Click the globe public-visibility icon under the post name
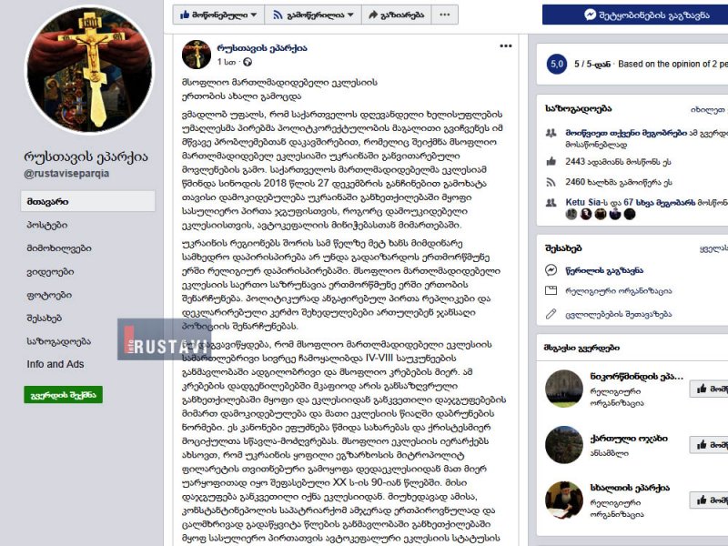Viewport: 728px width, 546px height. click(x=248, y=62)
